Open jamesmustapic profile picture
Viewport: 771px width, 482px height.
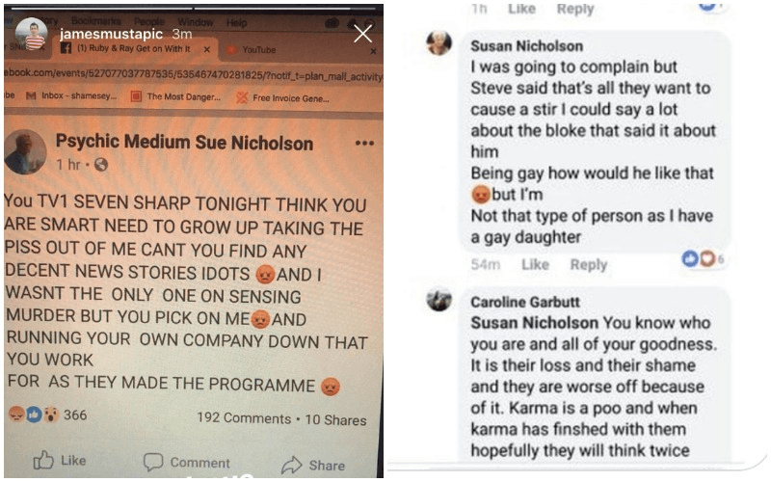(31, 34)
